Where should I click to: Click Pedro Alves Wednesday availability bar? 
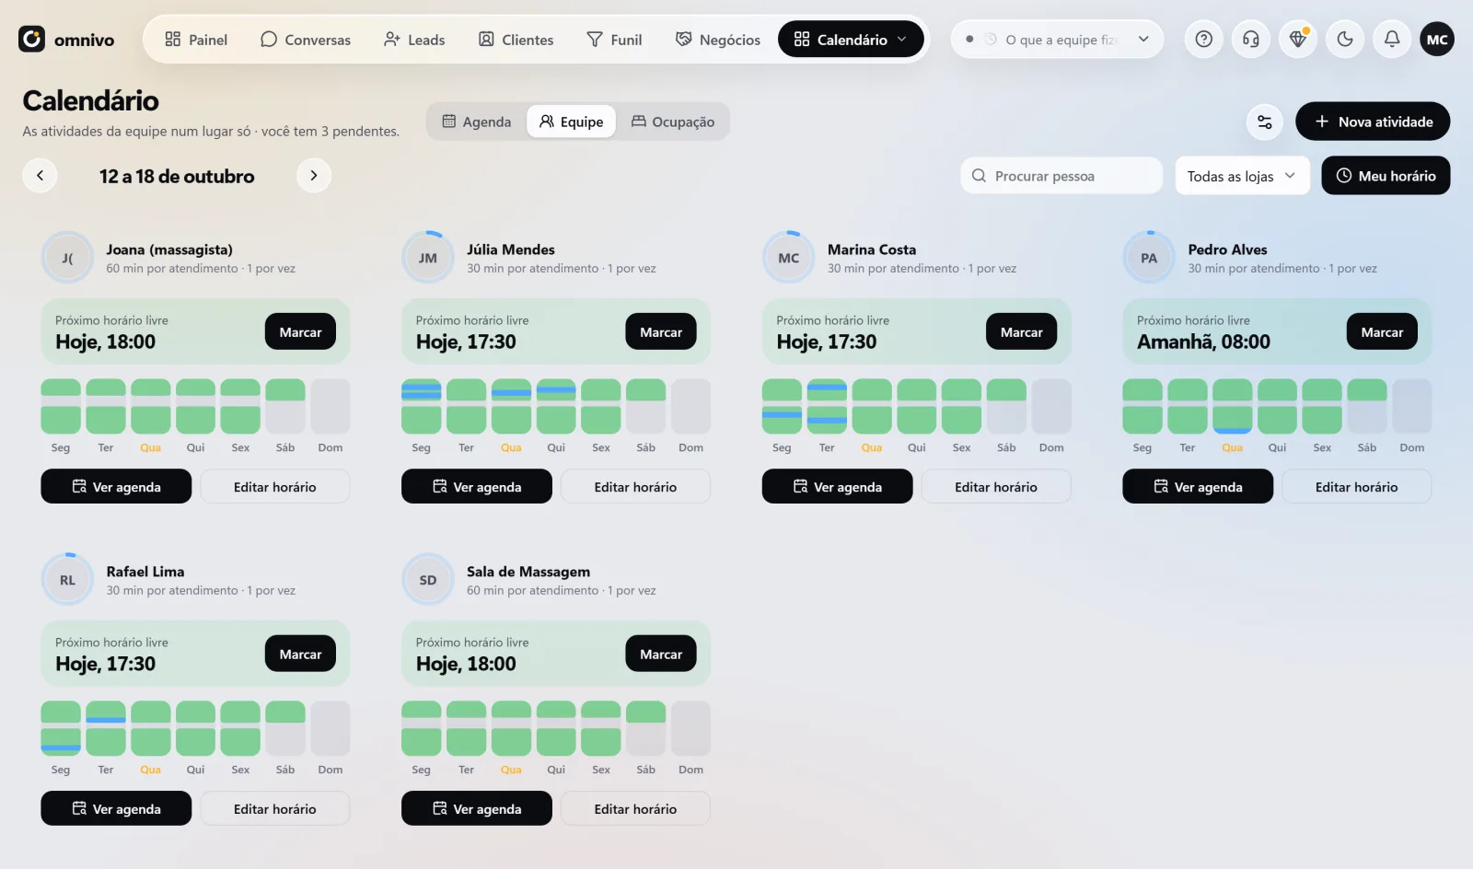[1232, 406]
